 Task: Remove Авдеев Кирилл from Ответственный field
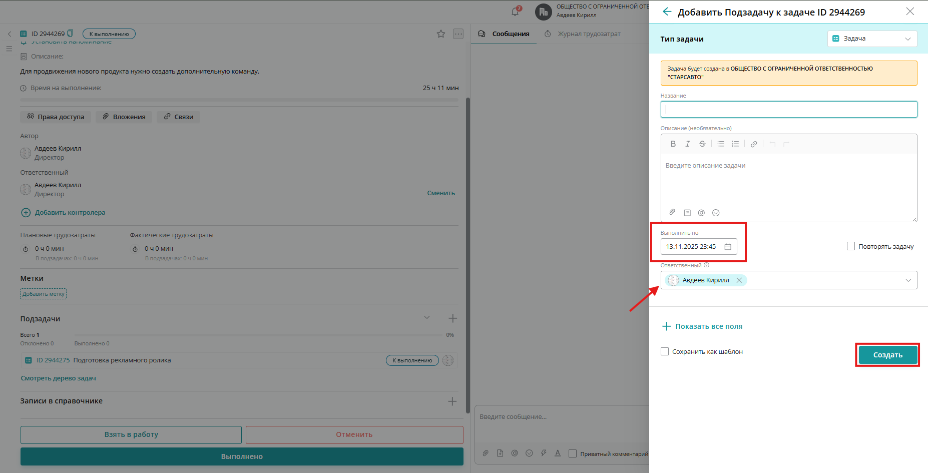739,280
